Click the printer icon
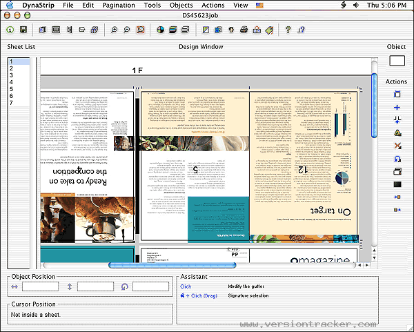Image resolution: width=414 pixels, height=332 pixels. pyautogui.click(x=244, y=30)
